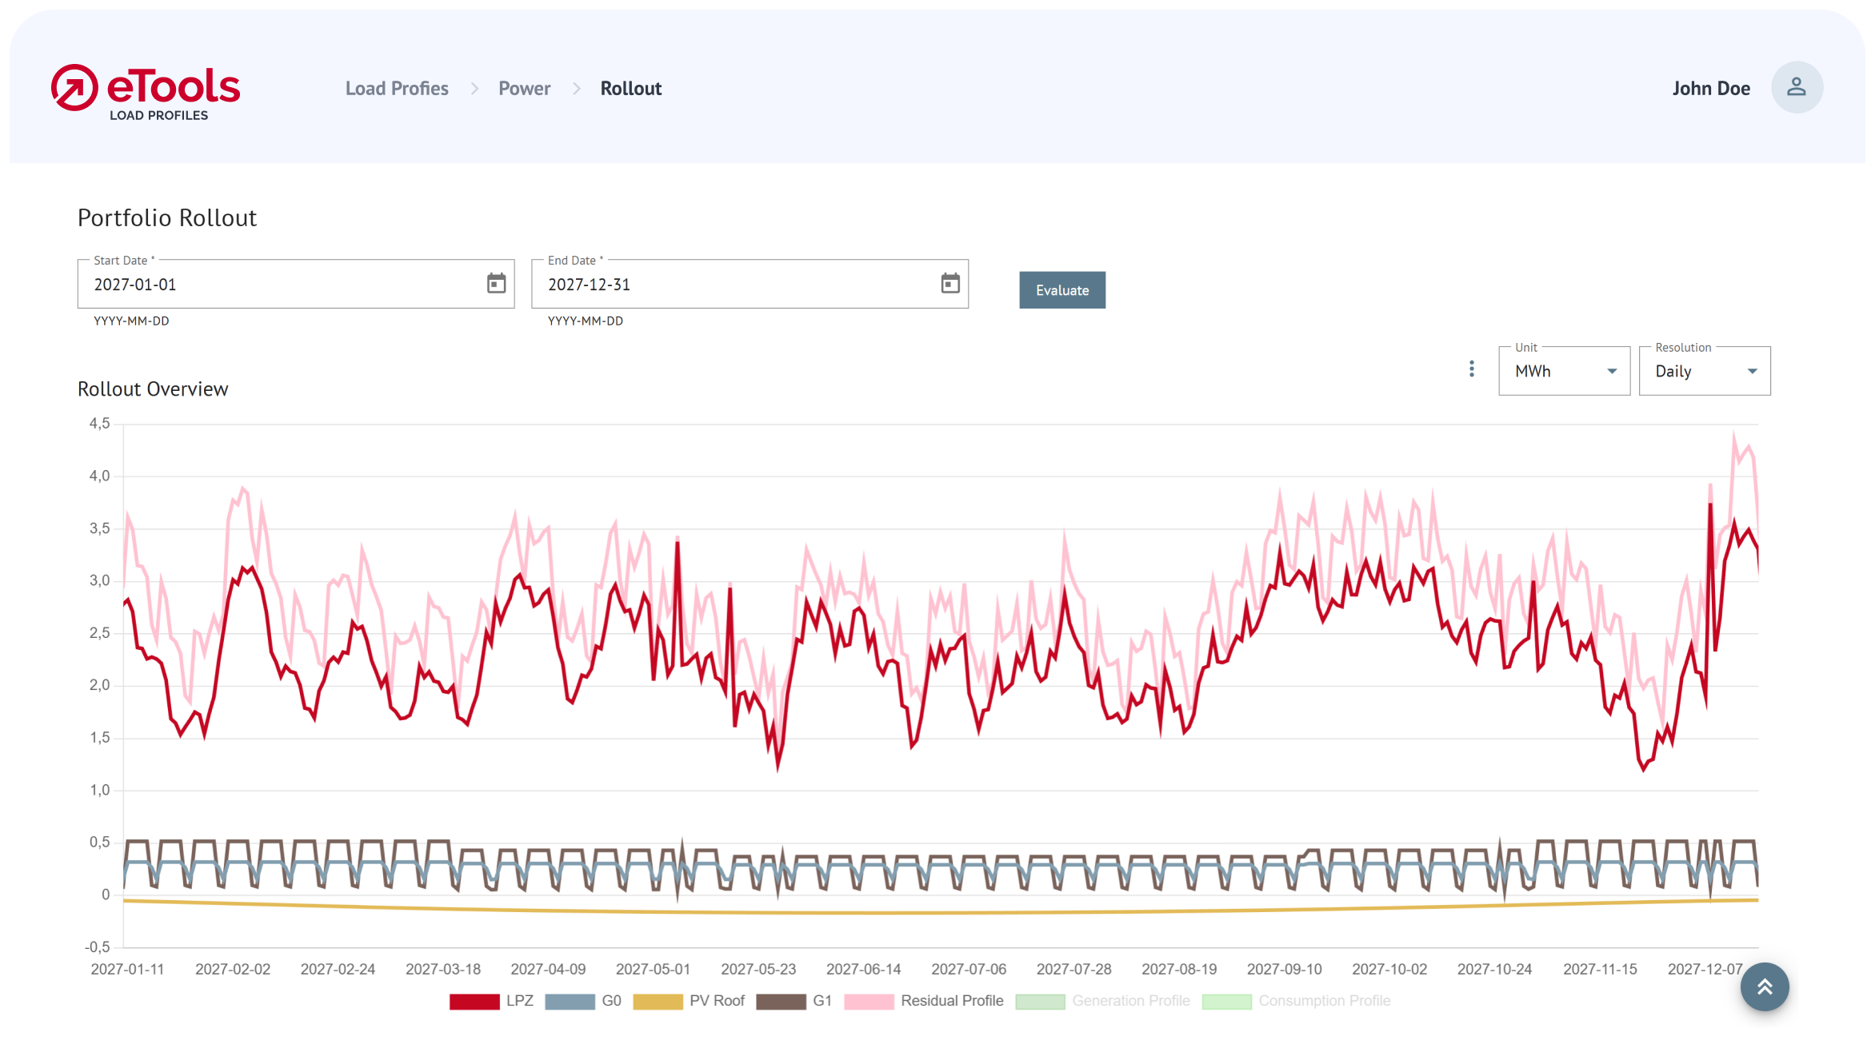Go to Load Profiles breadcrumb
1875x1064 pixels.
tap(397, 89)
